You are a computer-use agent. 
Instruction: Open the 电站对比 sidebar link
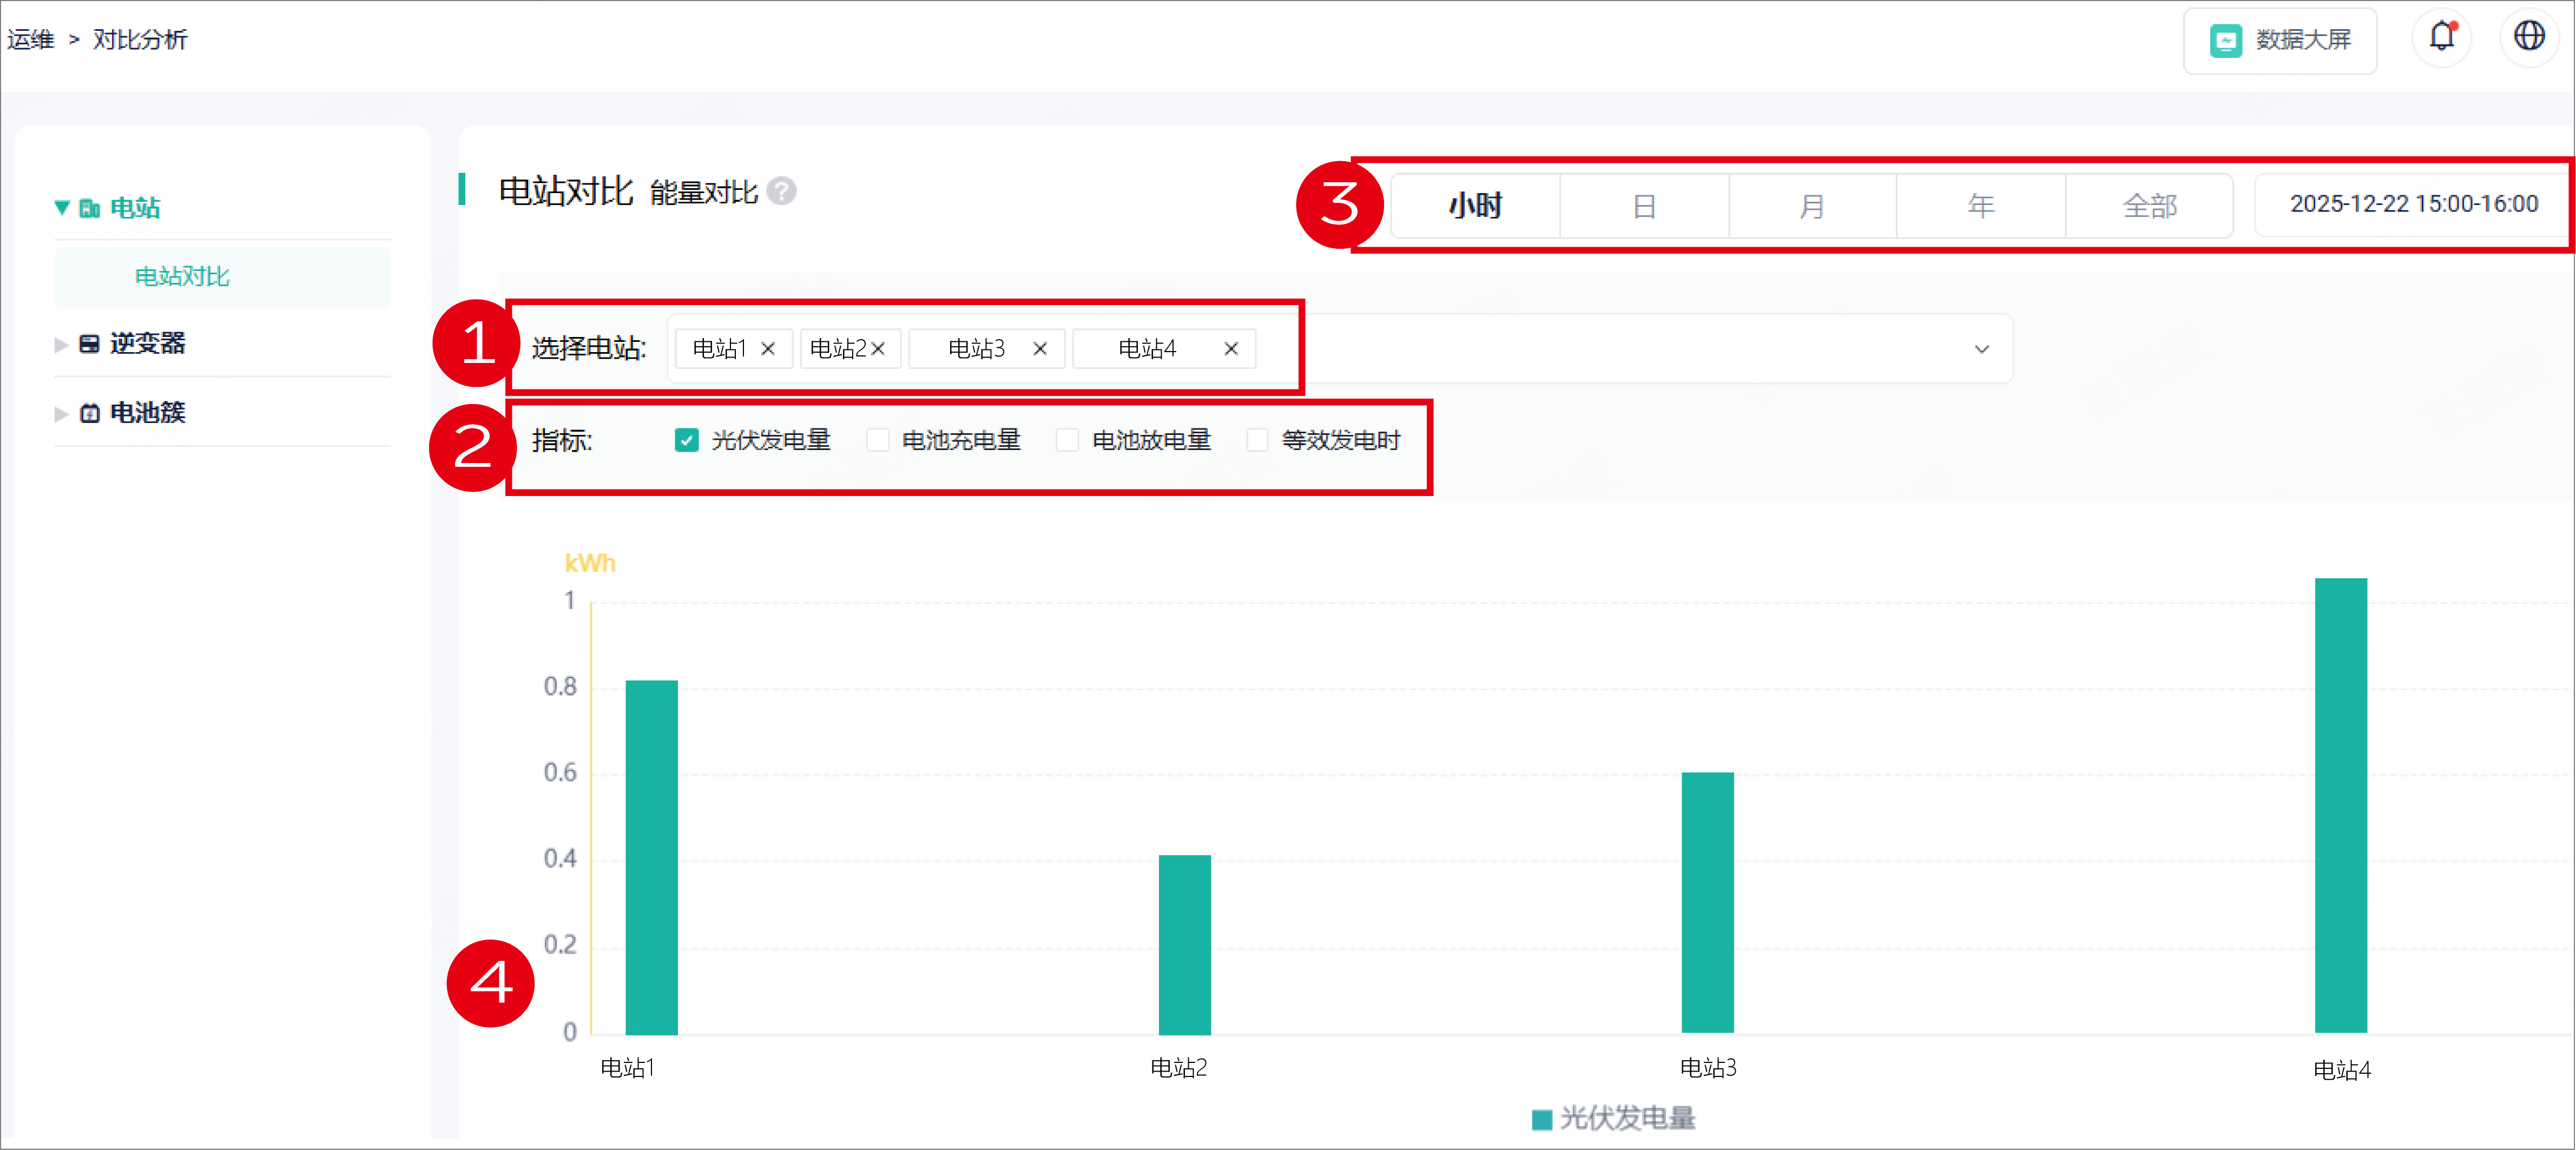click(x=182, y=276)
